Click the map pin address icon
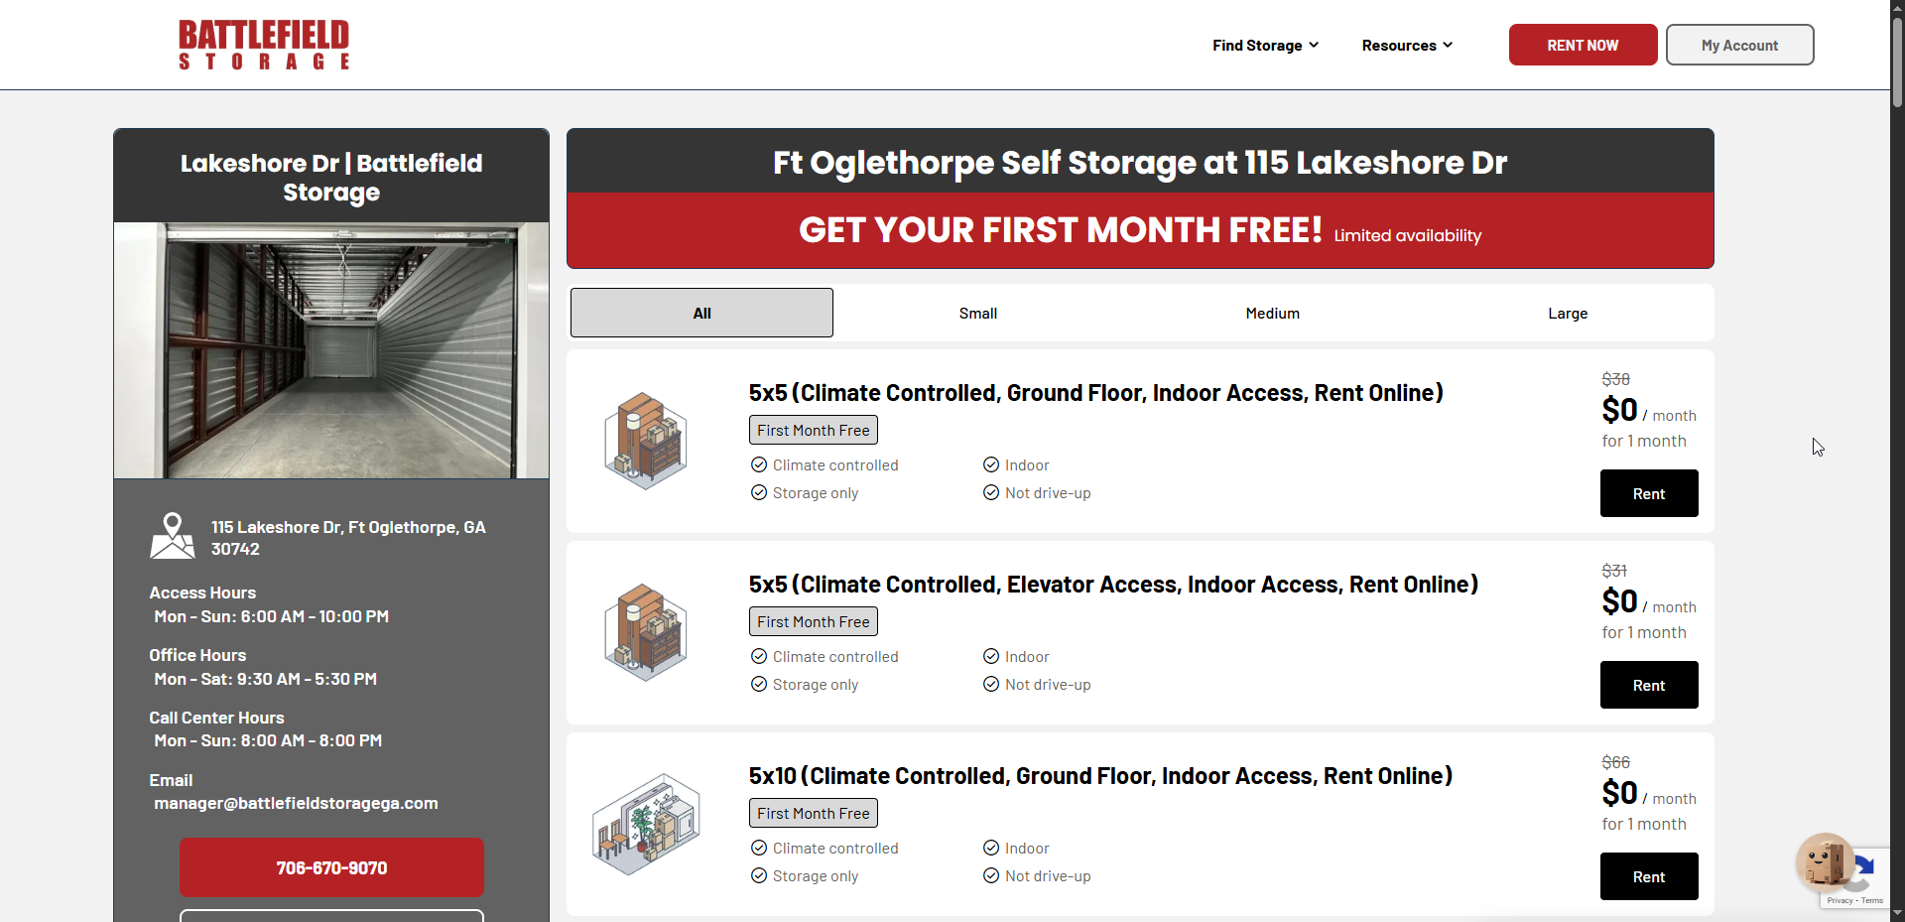Viewport: 1905px width, 922px height. point(173,536)
